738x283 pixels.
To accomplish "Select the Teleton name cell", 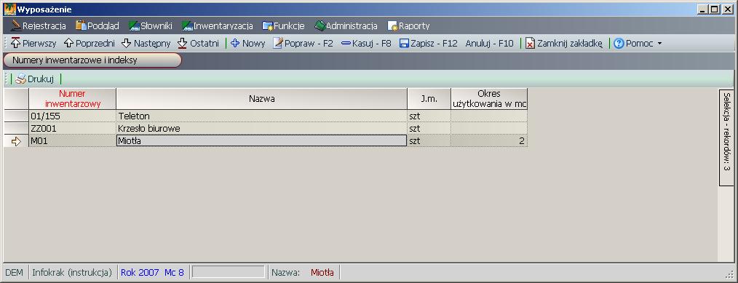I will click(x=262, y=116).
